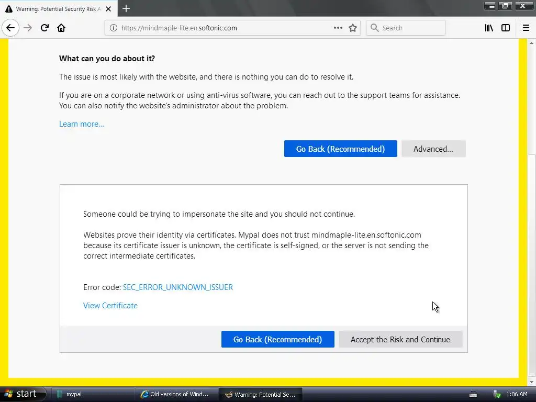This screenshot has width=536, height=402.
Task: Click the vertical scrollbar thumb
Action: pyautogui.click(x=531, y=264)
